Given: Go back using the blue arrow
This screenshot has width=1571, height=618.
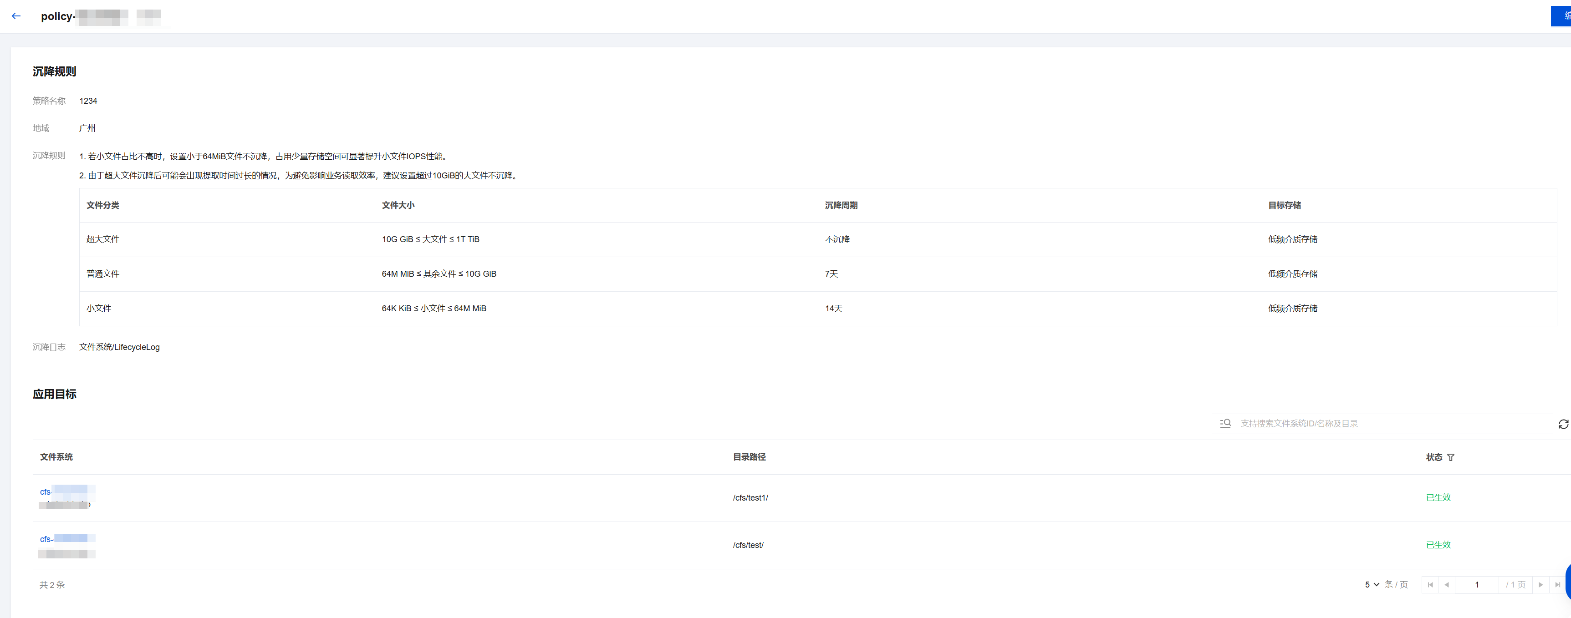Looking at the screenshot, I should 16,16.
